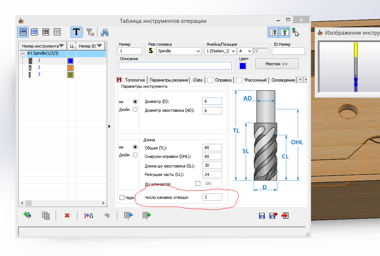Sort by Номер ID column arrow
380x256 pixels.
[99, 46]
